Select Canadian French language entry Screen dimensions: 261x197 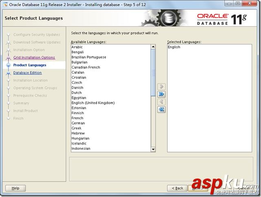86,68
